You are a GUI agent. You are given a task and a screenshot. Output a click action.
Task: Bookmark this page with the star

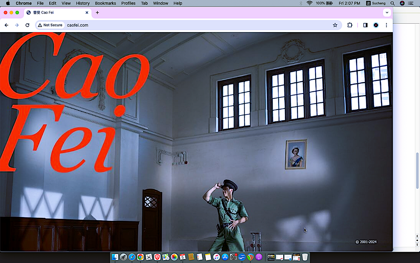pos(335,25)
